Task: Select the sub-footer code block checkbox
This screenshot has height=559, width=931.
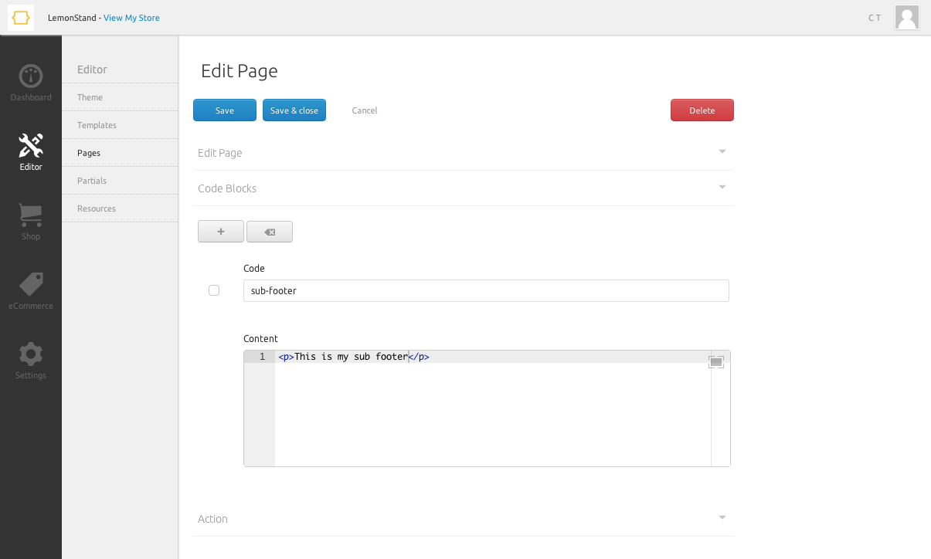Action: (214, 290)
